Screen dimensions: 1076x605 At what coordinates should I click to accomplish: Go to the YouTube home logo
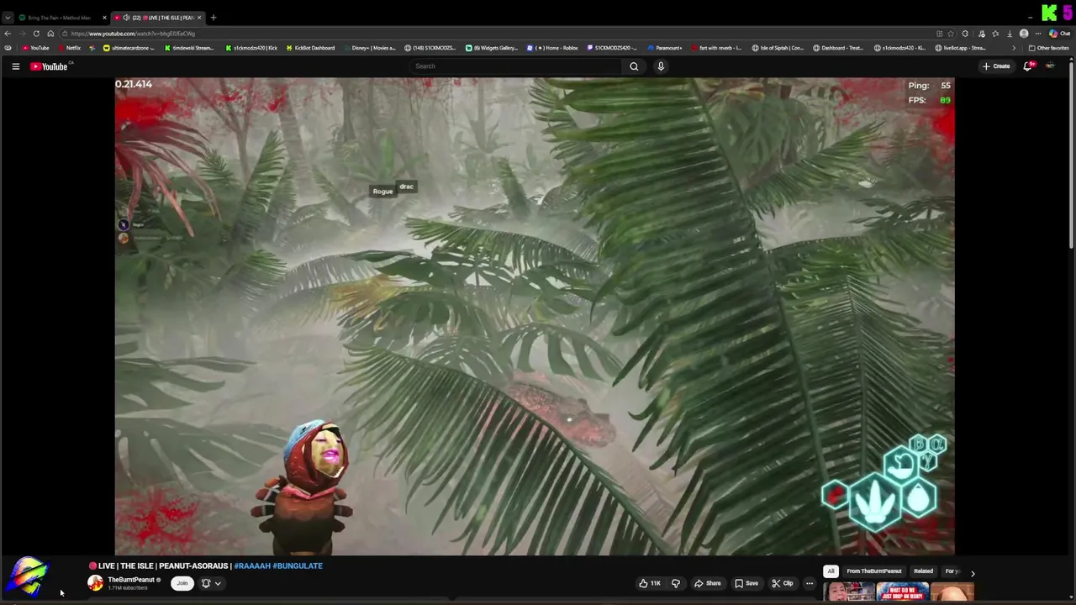[49, 66]
